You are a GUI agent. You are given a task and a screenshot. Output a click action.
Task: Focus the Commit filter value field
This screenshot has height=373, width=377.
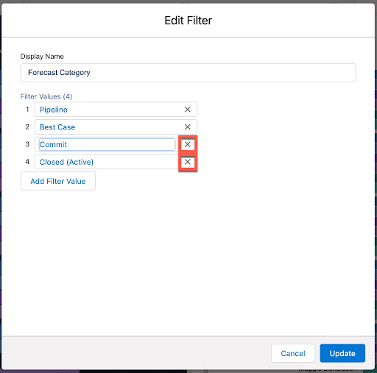107,144
